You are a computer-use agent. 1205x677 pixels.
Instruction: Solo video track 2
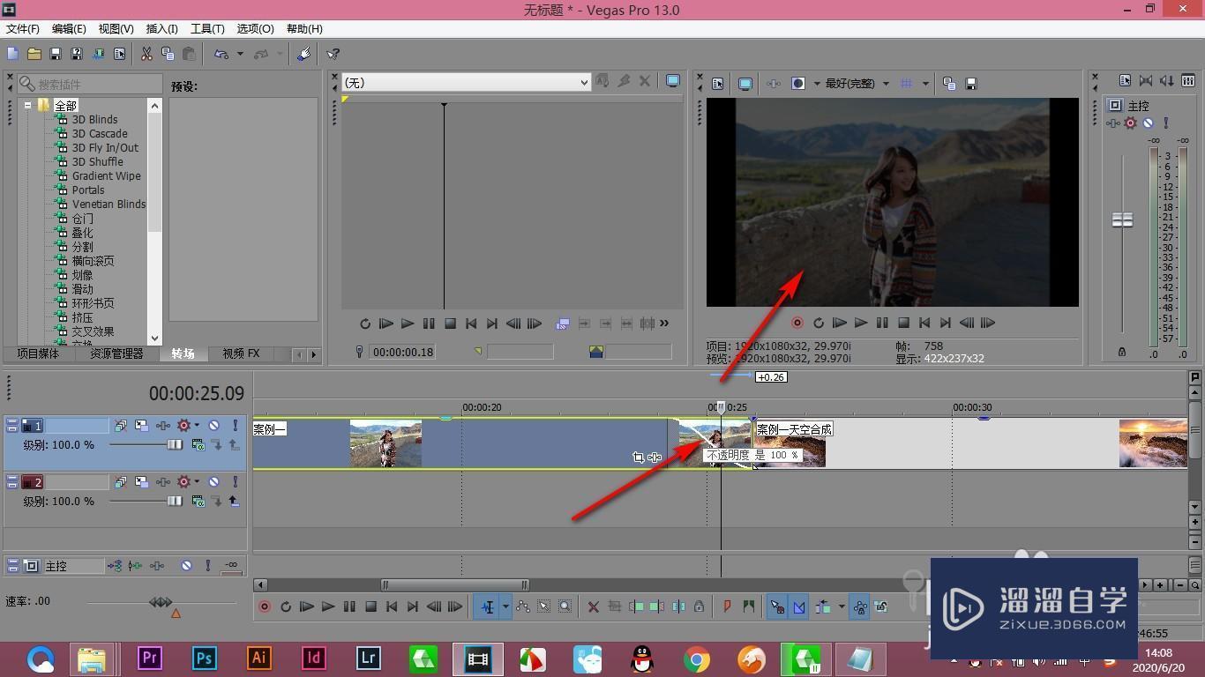coord(235,482)
